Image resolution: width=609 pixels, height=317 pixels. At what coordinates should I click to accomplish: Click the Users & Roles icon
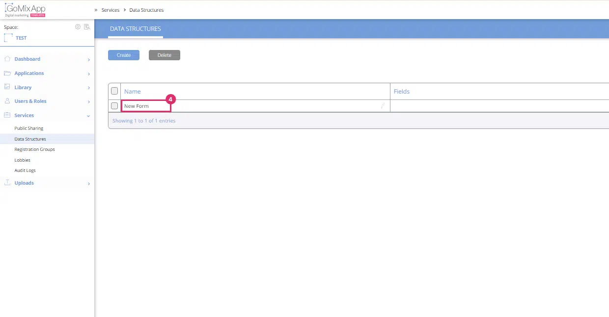[7, 101]
